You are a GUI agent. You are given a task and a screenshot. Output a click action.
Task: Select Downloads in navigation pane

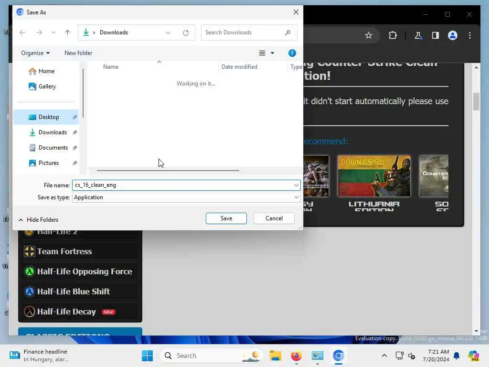tap(46, 132)
